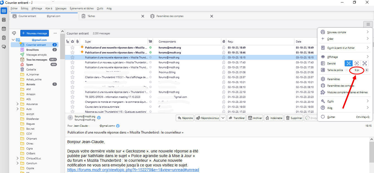Click the Indésirable button
The width and height of the screenshot is (374, 173).
point(274,118)
